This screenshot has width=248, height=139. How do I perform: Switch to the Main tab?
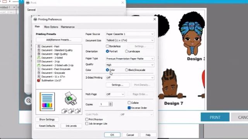(37, 27)
